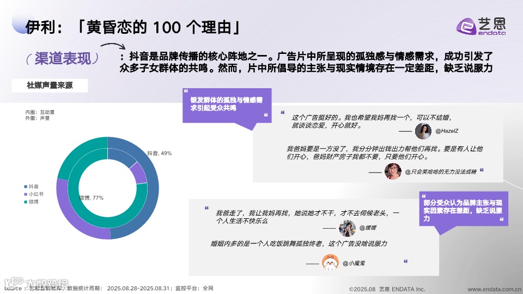Click the Endata logo icon
Image resolution: width=523 pixels, height=294 pixels.
(x=466, y=26)
